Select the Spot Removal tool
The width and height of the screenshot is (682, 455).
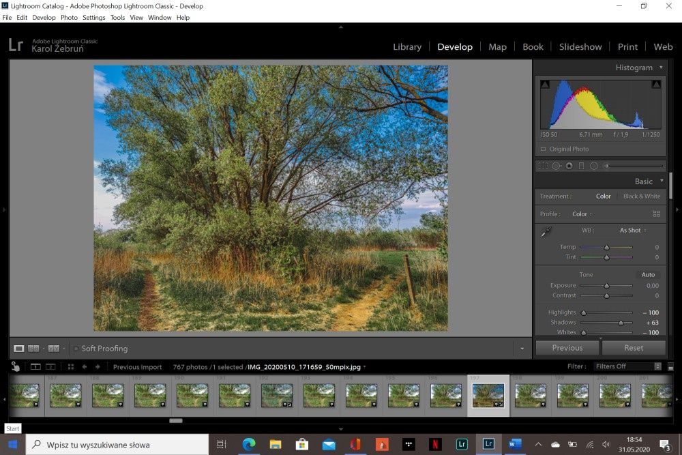556,166
